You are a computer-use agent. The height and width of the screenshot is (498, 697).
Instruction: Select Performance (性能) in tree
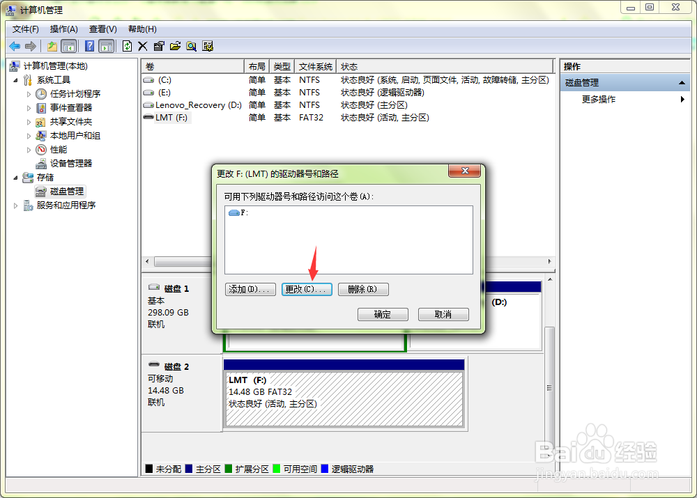[x=59, y=149]
